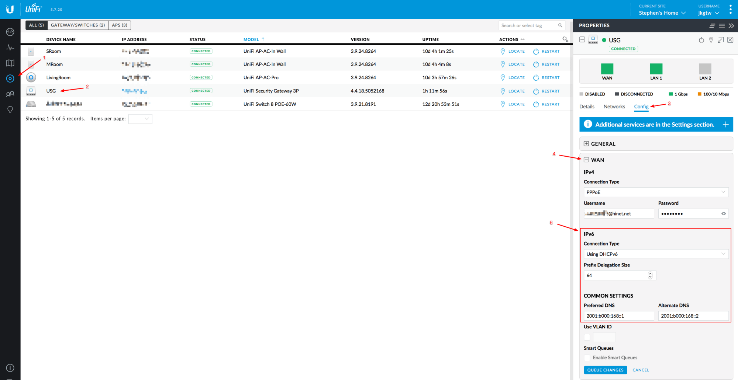Select the gray LAN 2 port square
This screenshot has height=380, width=738.
[705, 69]
